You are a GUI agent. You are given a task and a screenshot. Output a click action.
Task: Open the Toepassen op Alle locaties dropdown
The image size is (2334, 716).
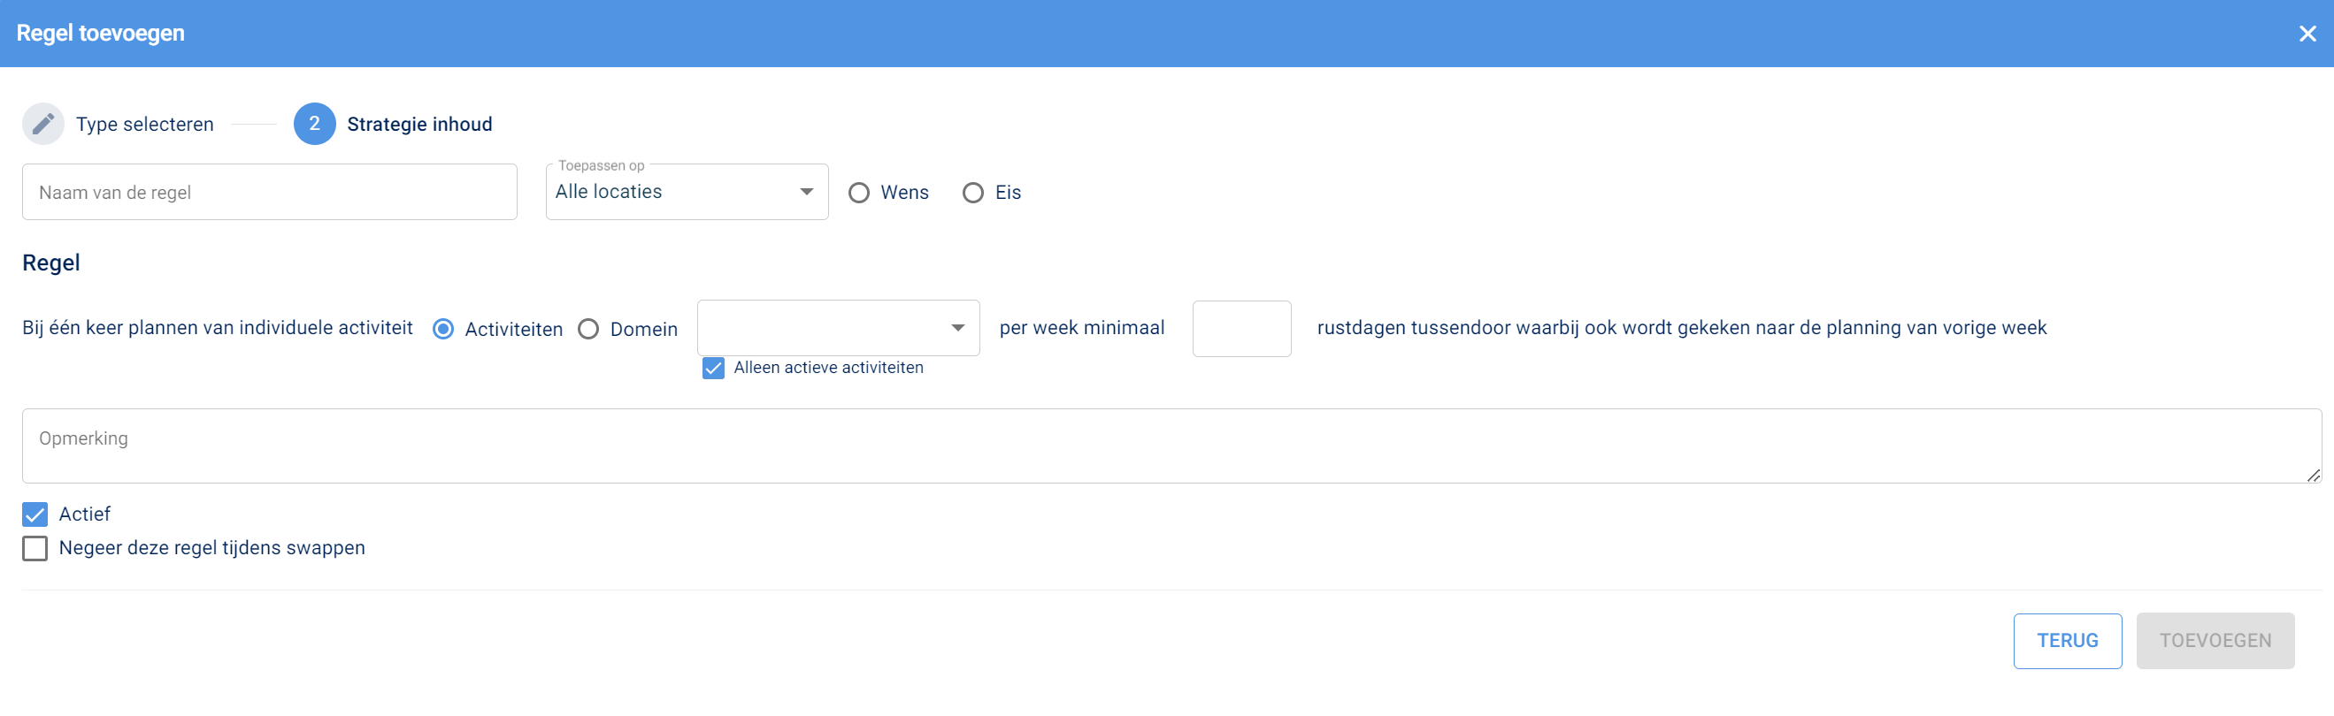(x=687, y=192)
